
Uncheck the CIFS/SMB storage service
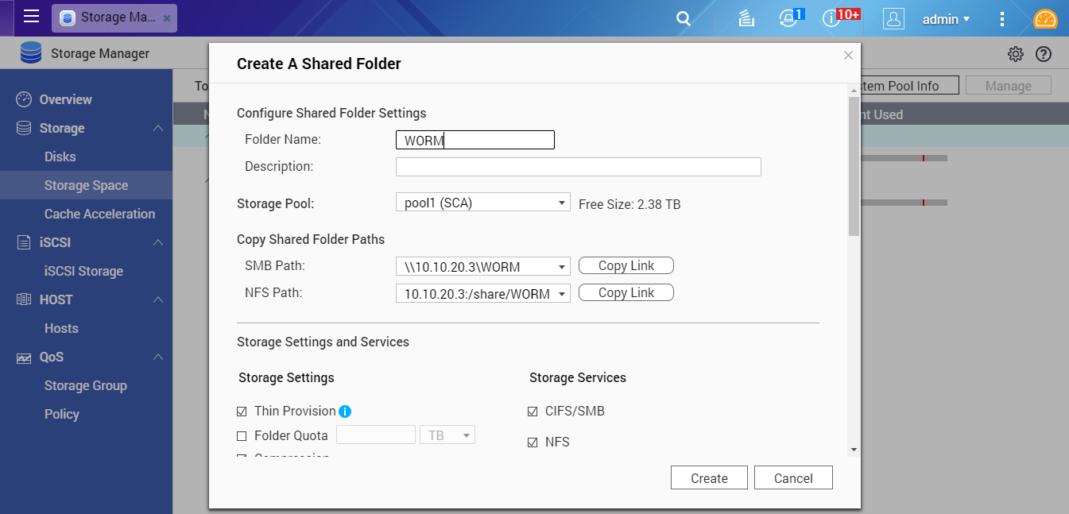coord(533,412)
